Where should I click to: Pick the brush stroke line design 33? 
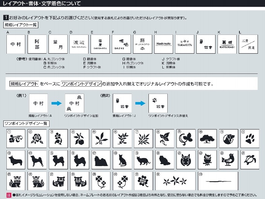point(218,181)
